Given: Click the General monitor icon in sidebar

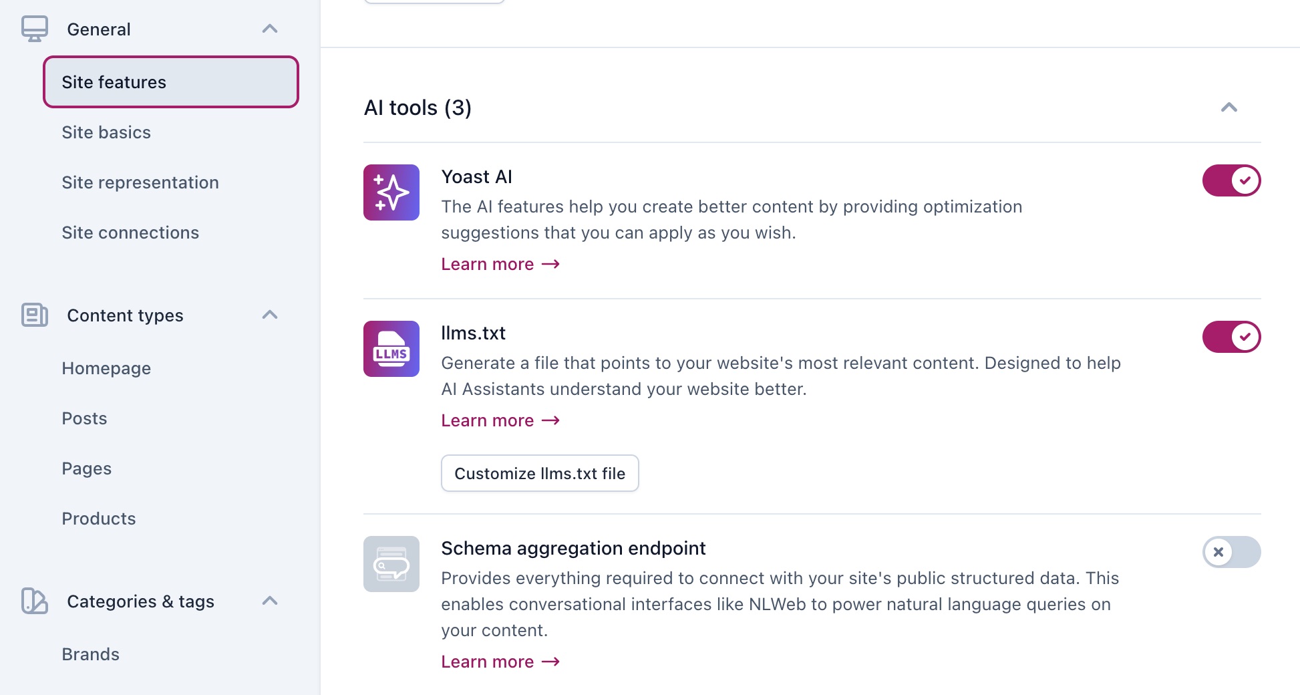Looking at the screenshot, I should click(35, 29).
